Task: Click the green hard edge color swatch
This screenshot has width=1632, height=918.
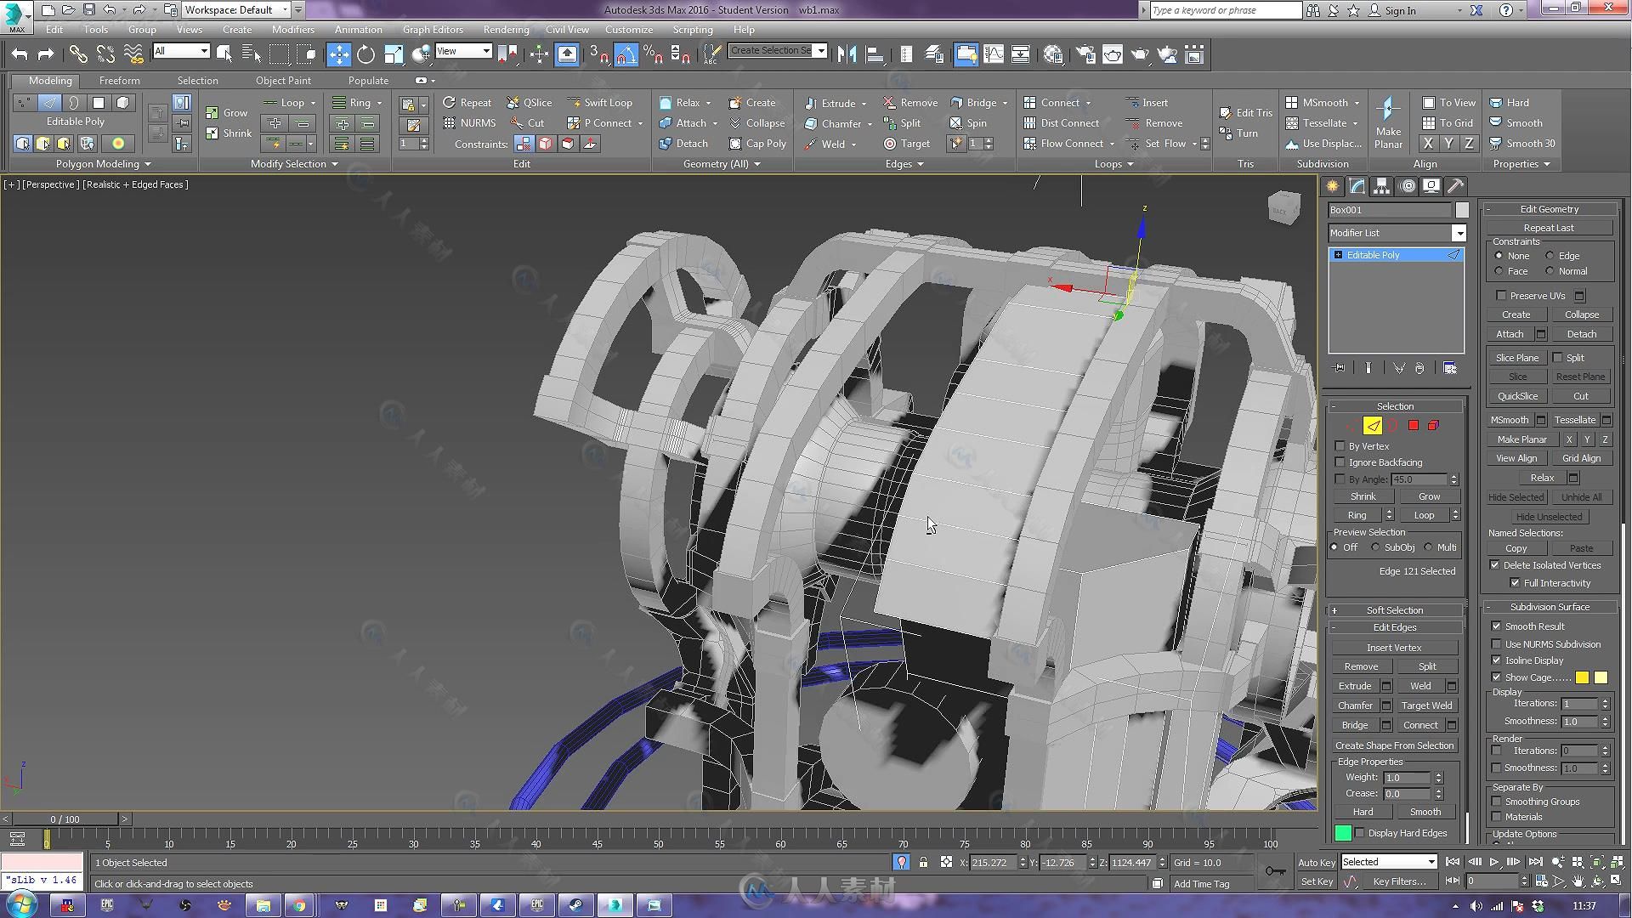Action: pos(1343,833)
